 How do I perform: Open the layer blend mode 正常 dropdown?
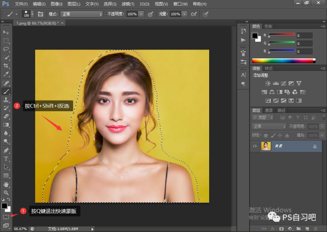[269, 126]
